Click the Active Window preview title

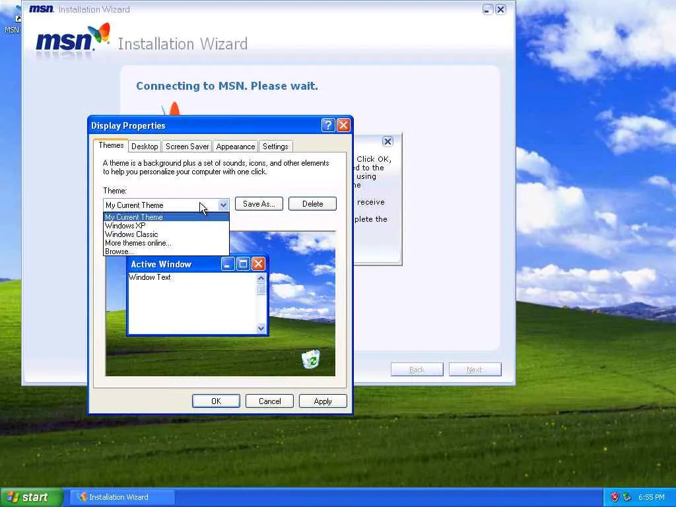coord(161,264)
